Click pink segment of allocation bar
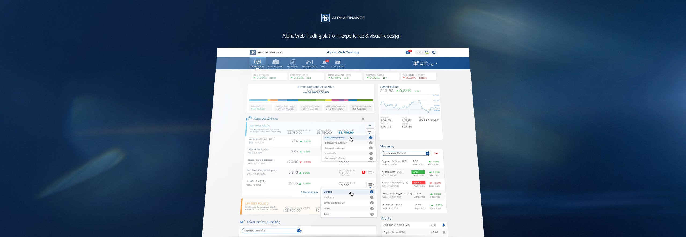This screenshot has width=686, height=237. [335, 100]
